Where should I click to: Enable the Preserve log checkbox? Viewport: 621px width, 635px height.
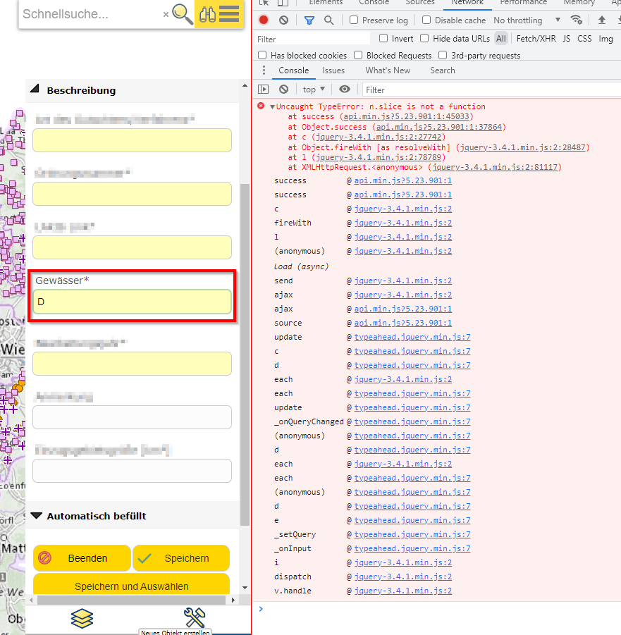[354, 20]
